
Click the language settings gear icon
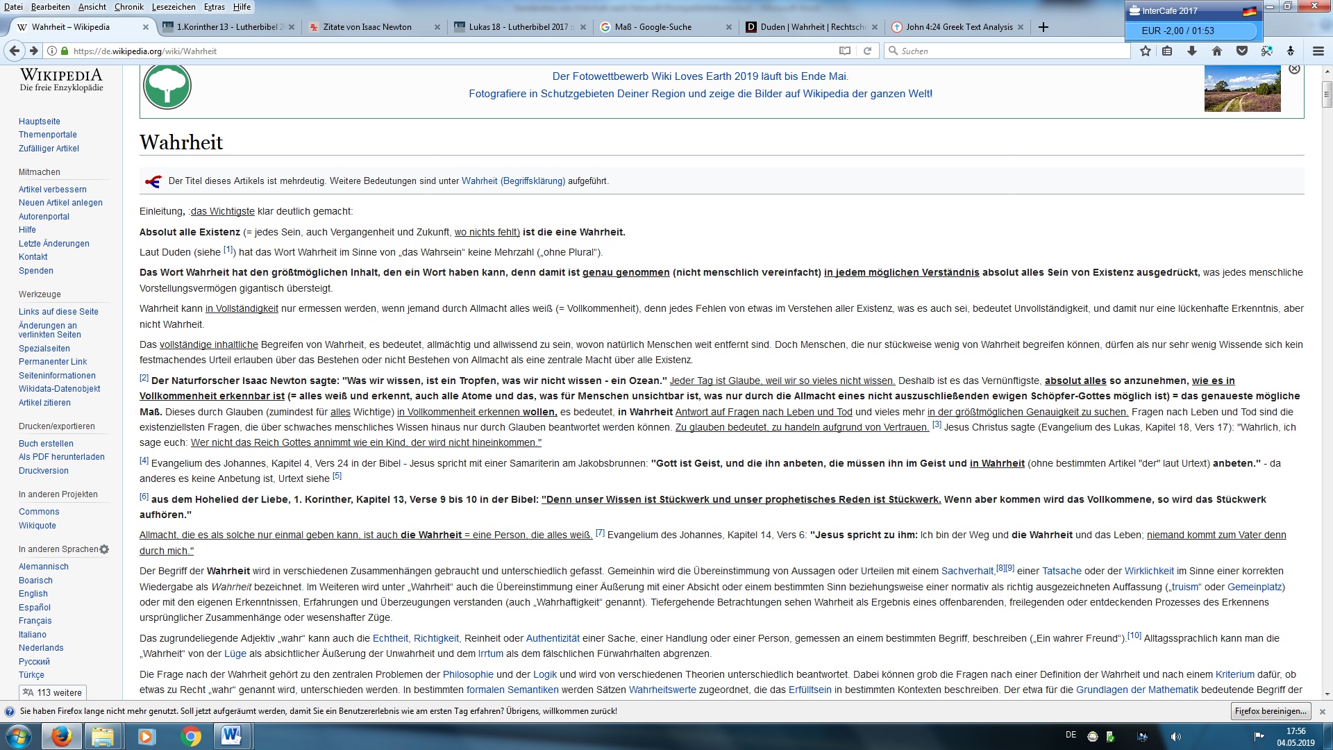[x=104, y=549]
